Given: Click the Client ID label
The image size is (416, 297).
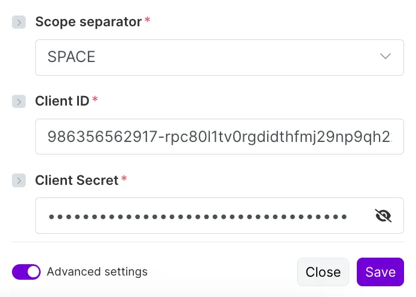Looking at the screenshot, I should 62,101.
